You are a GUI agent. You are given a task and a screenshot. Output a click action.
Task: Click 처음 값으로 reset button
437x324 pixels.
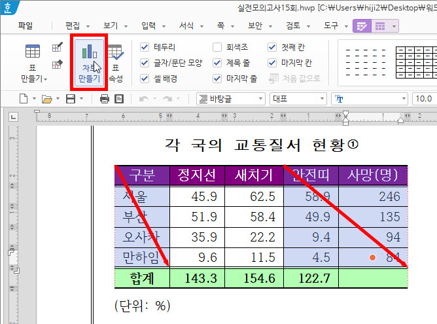pos(294,79)
